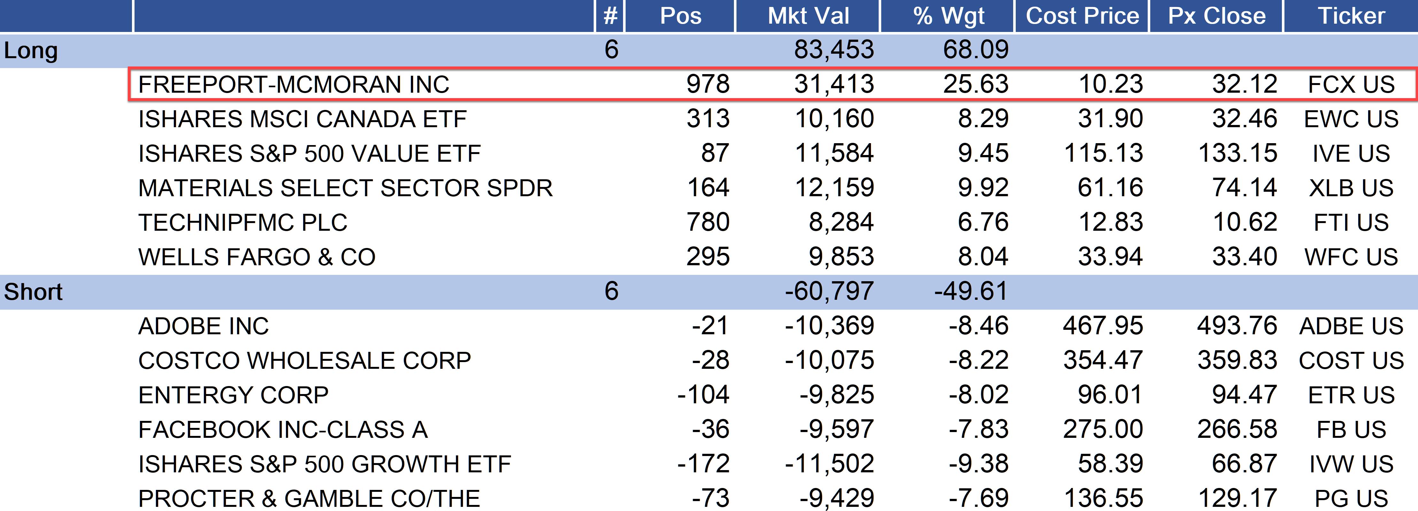Click the Ticker column header

1351,16
